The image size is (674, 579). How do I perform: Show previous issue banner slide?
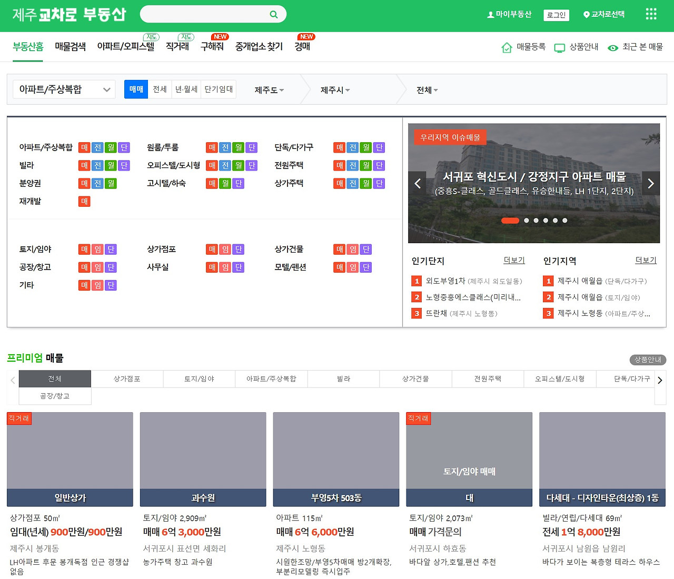tap(417, 183)
